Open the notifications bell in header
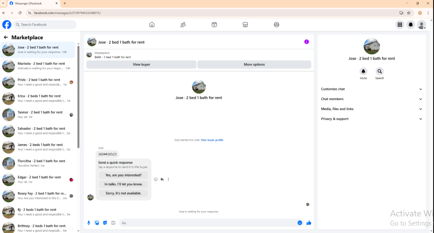The height and width of the screenshot is (233, 434). (411, 24)
